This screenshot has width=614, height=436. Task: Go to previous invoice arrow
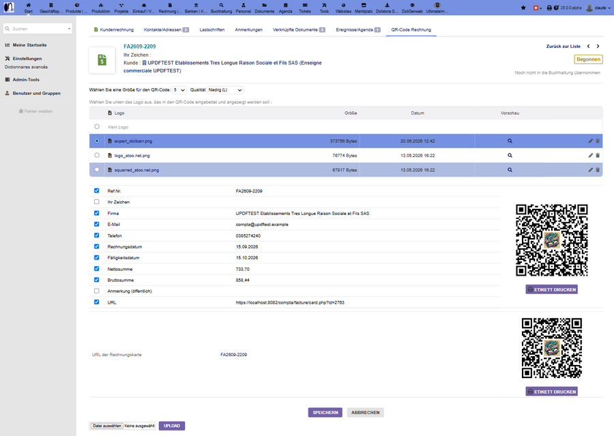(x=588, y=46)
